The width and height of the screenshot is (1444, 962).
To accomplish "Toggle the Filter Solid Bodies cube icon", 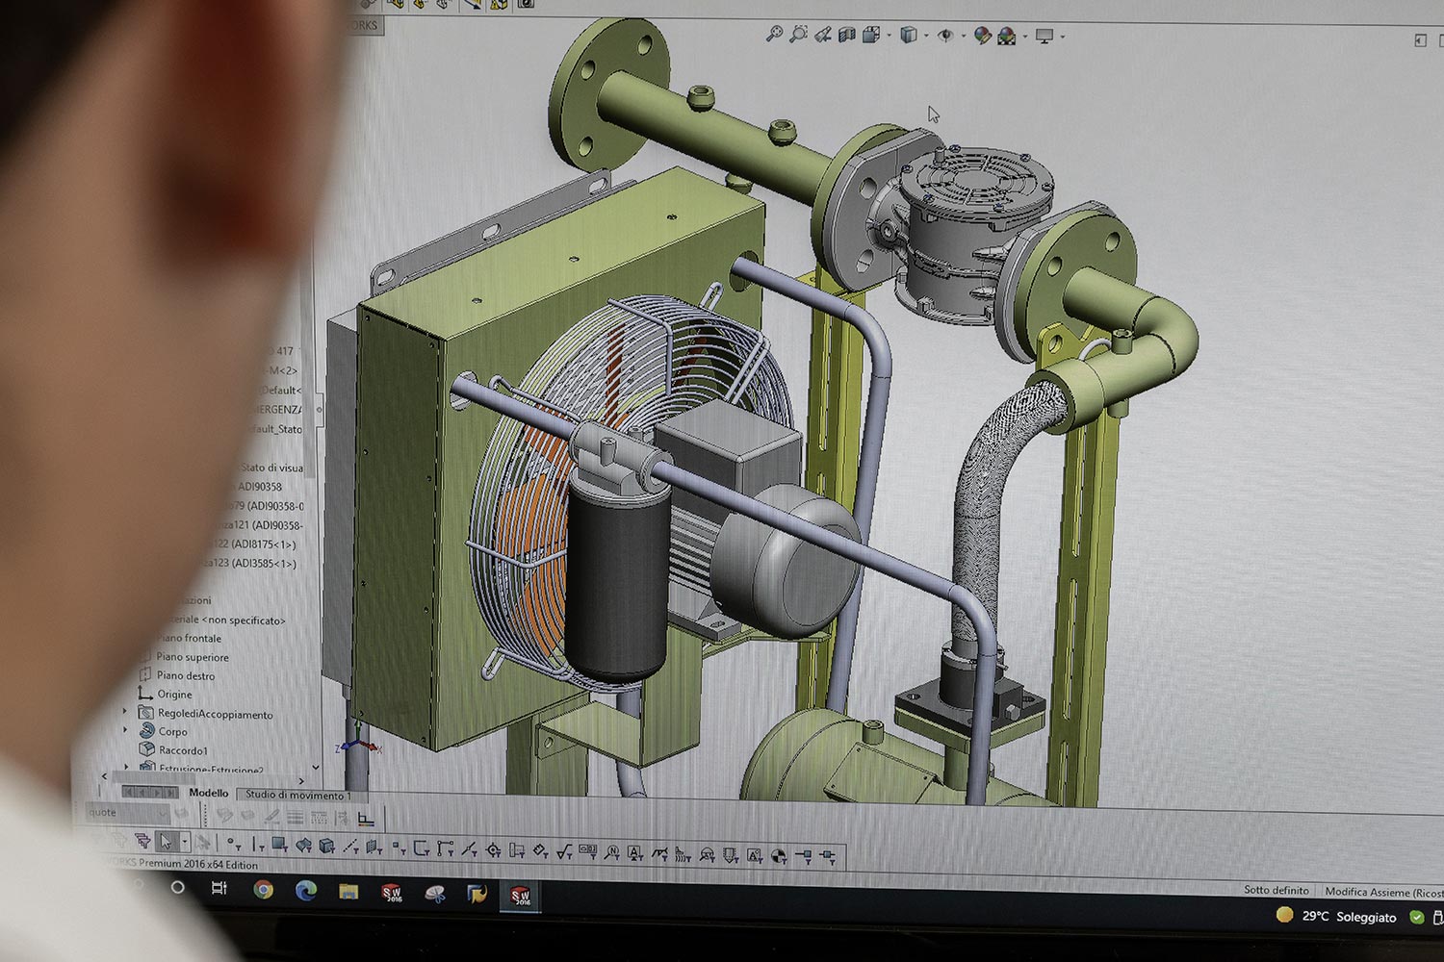I will [326, 846].
